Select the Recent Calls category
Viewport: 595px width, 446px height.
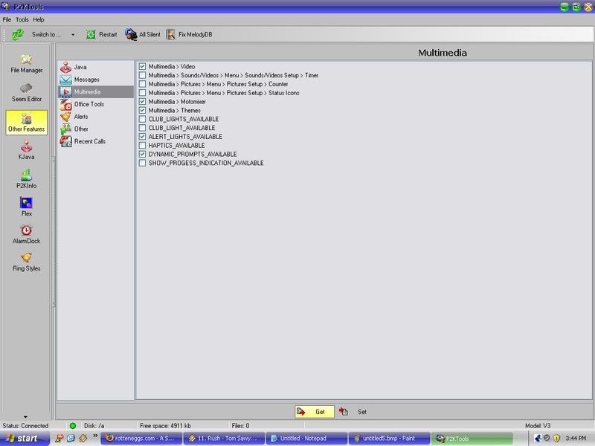coord(96,141)
